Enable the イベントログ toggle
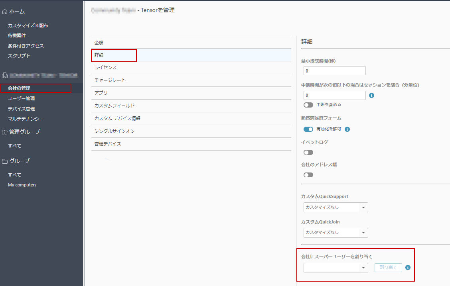 (x=308, y=153)
